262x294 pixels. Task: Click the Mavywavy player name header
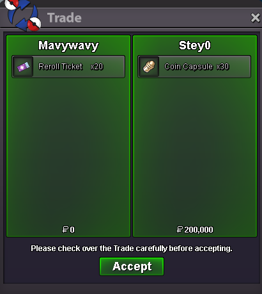68,45
